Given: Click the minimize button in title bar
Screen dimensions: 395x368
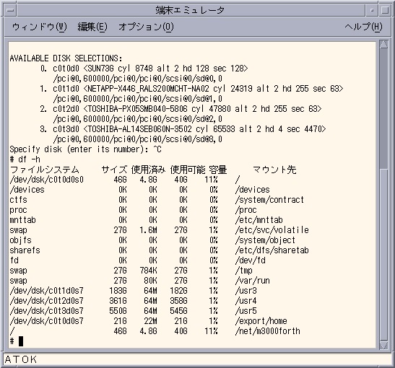Looking at the screenshot, I should 372,10.
